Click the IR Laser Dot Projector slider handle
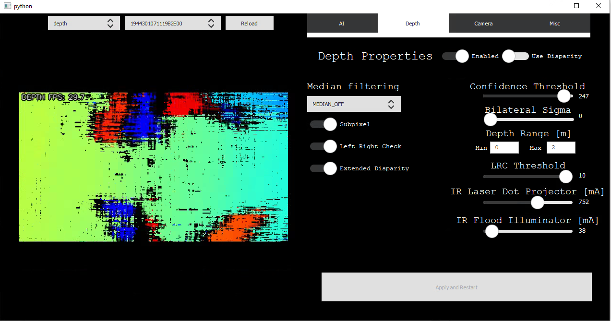 coord(537,202)
